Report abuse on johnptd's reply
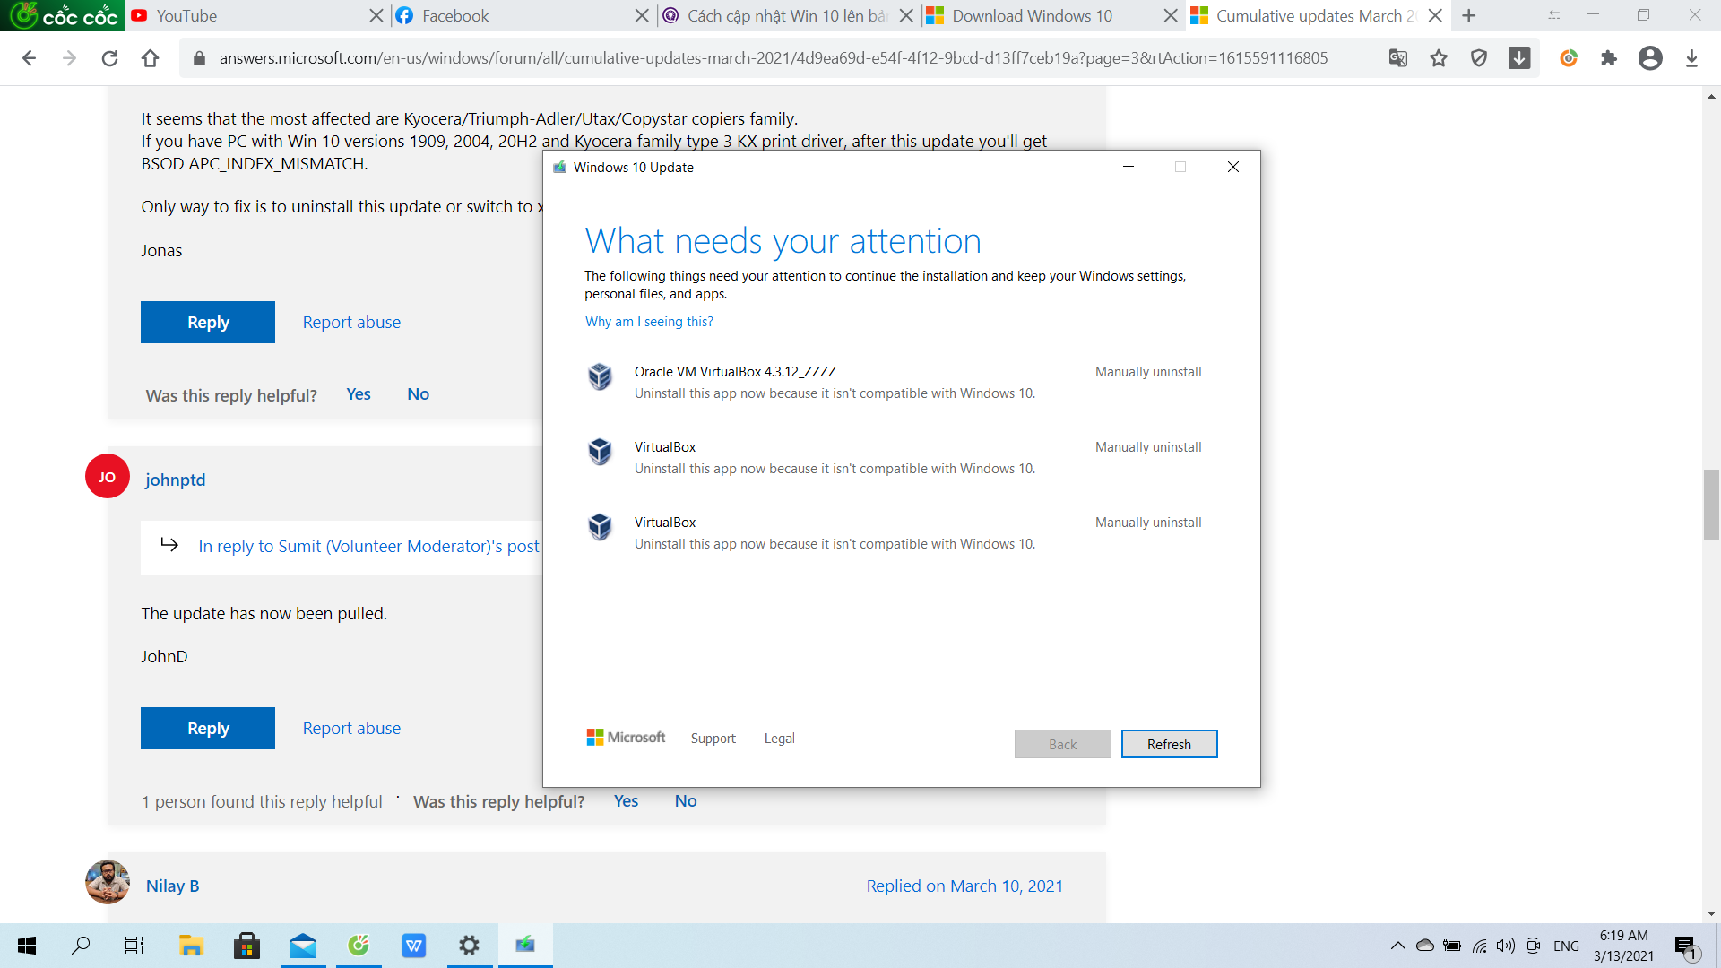This screenshot has height=968, width=1721. (x=351, y=728)
